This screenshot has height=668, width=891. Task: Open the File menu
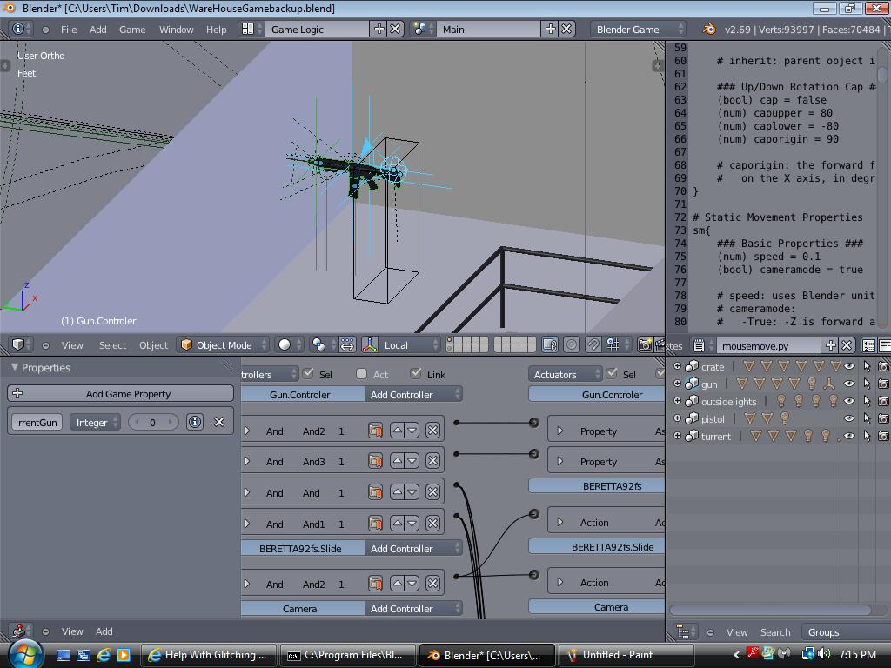click(69, 29)
